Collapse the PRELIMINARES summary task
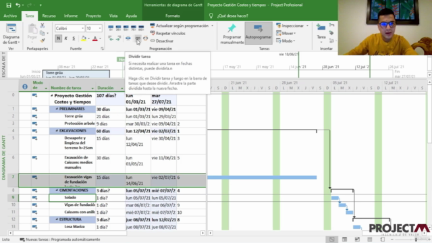Image resolution: width=432 pixels, height=243 pixels. [57, 109]
